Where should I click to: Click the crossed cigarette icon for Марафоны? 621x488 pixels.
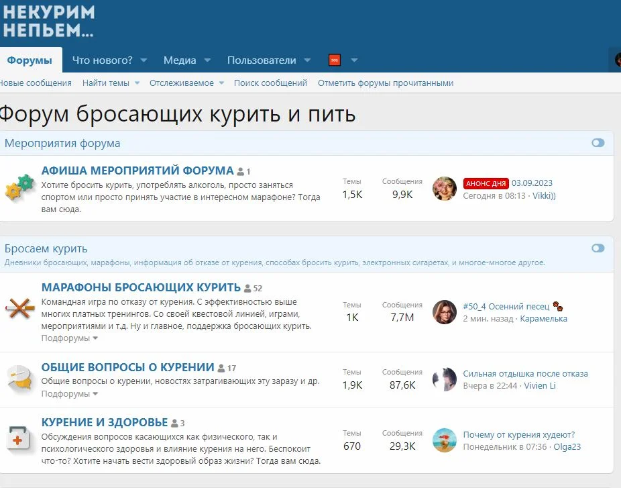[19, 308]
